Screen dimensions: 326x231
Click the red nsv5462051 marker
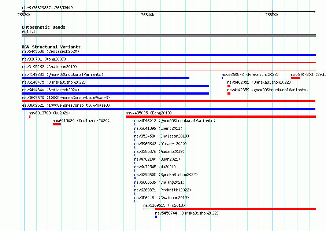[x=229, y=86]
